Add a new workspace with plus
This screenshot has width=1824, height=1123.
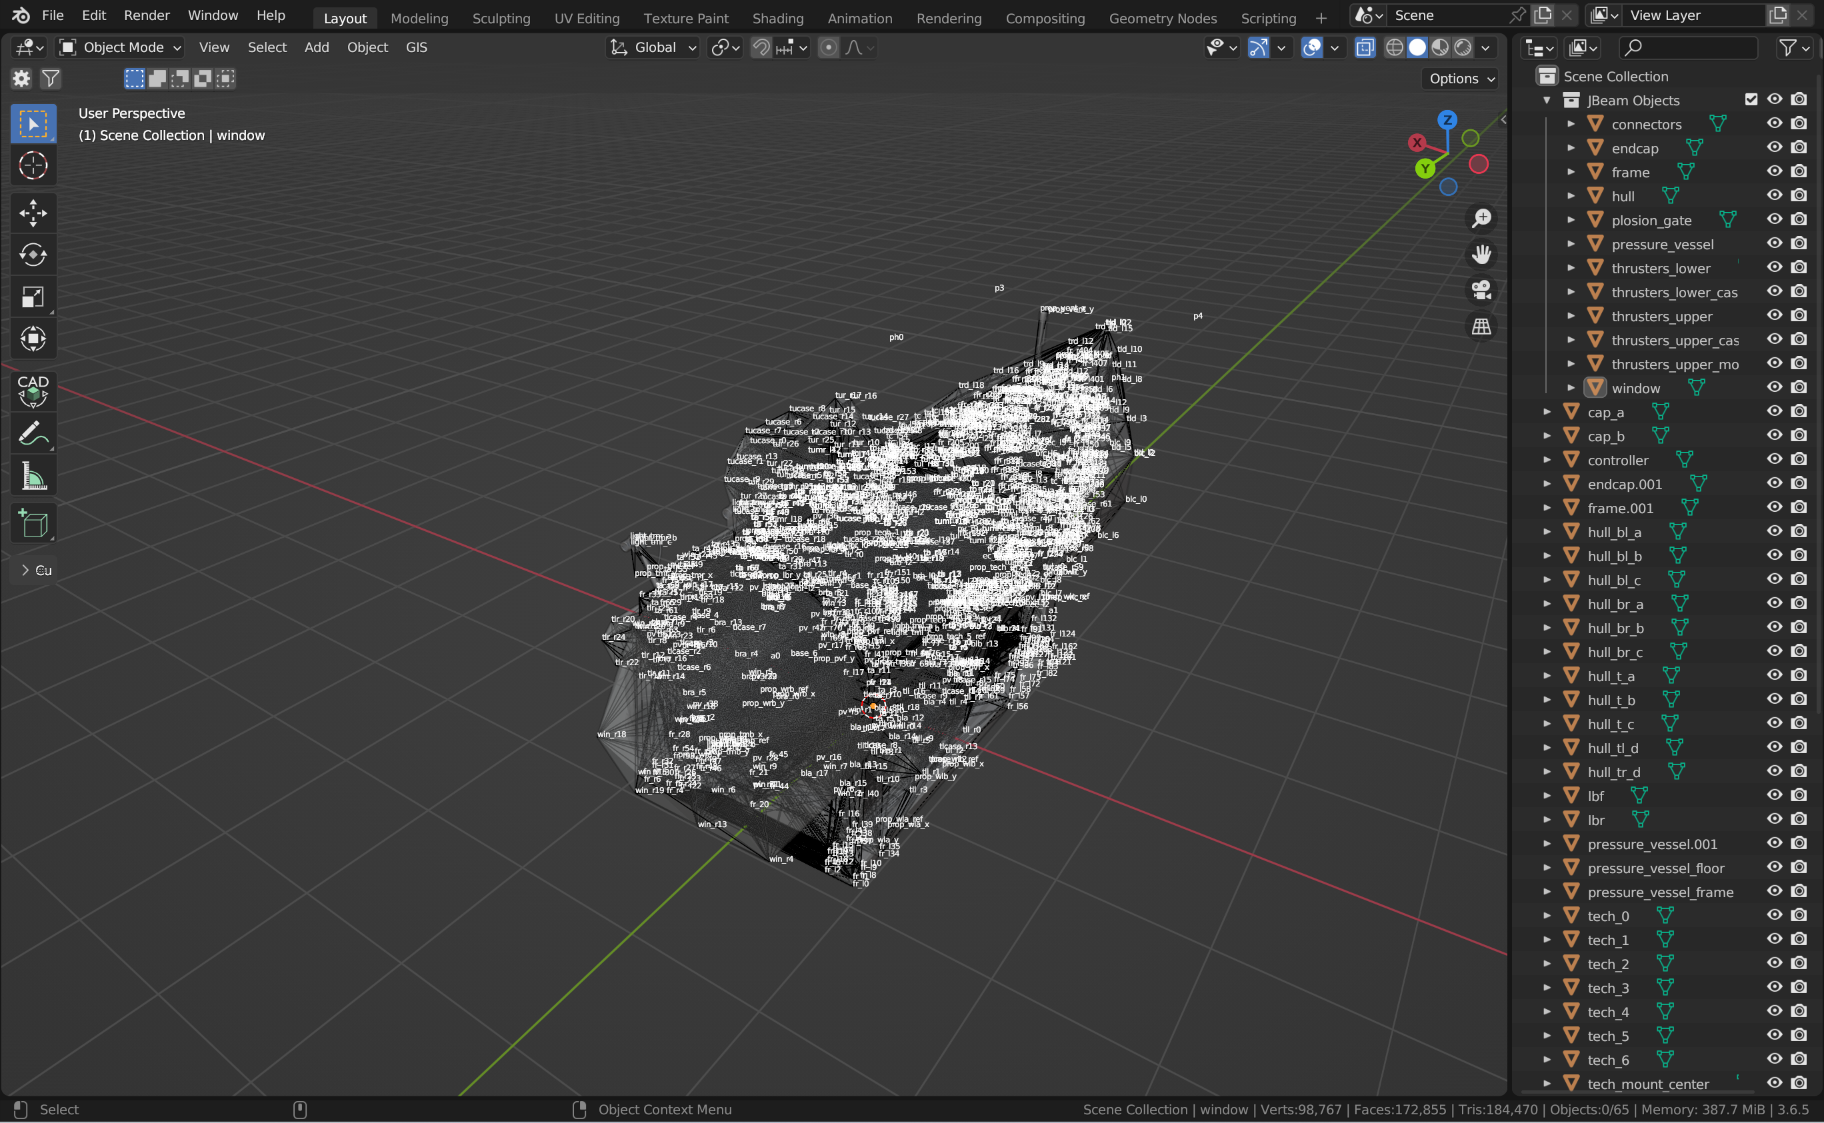tap(1320, 18)
